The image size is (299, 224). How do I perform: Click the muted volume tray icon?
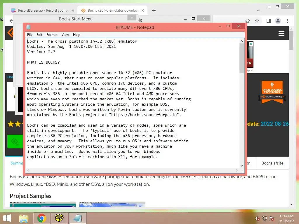coord(257,218)
